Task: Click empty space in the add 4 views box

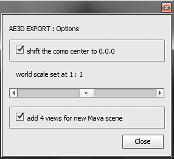Action: [x=143, y=118]
